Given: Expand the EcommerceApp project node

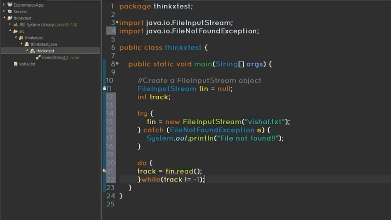Looking at the screenshot, I should coord(4,4).
